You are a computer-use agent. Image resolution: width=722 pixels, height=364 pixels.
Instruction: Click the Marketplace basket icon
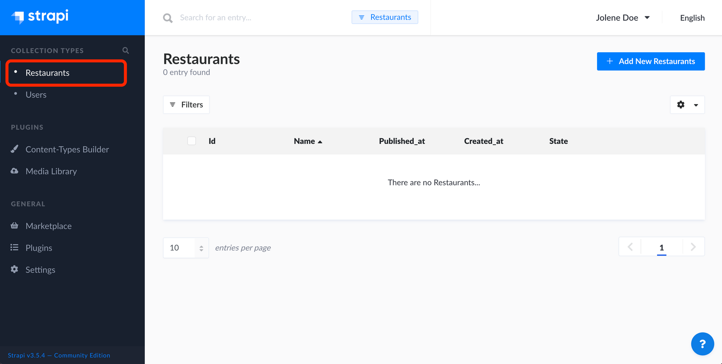[14, 226]
